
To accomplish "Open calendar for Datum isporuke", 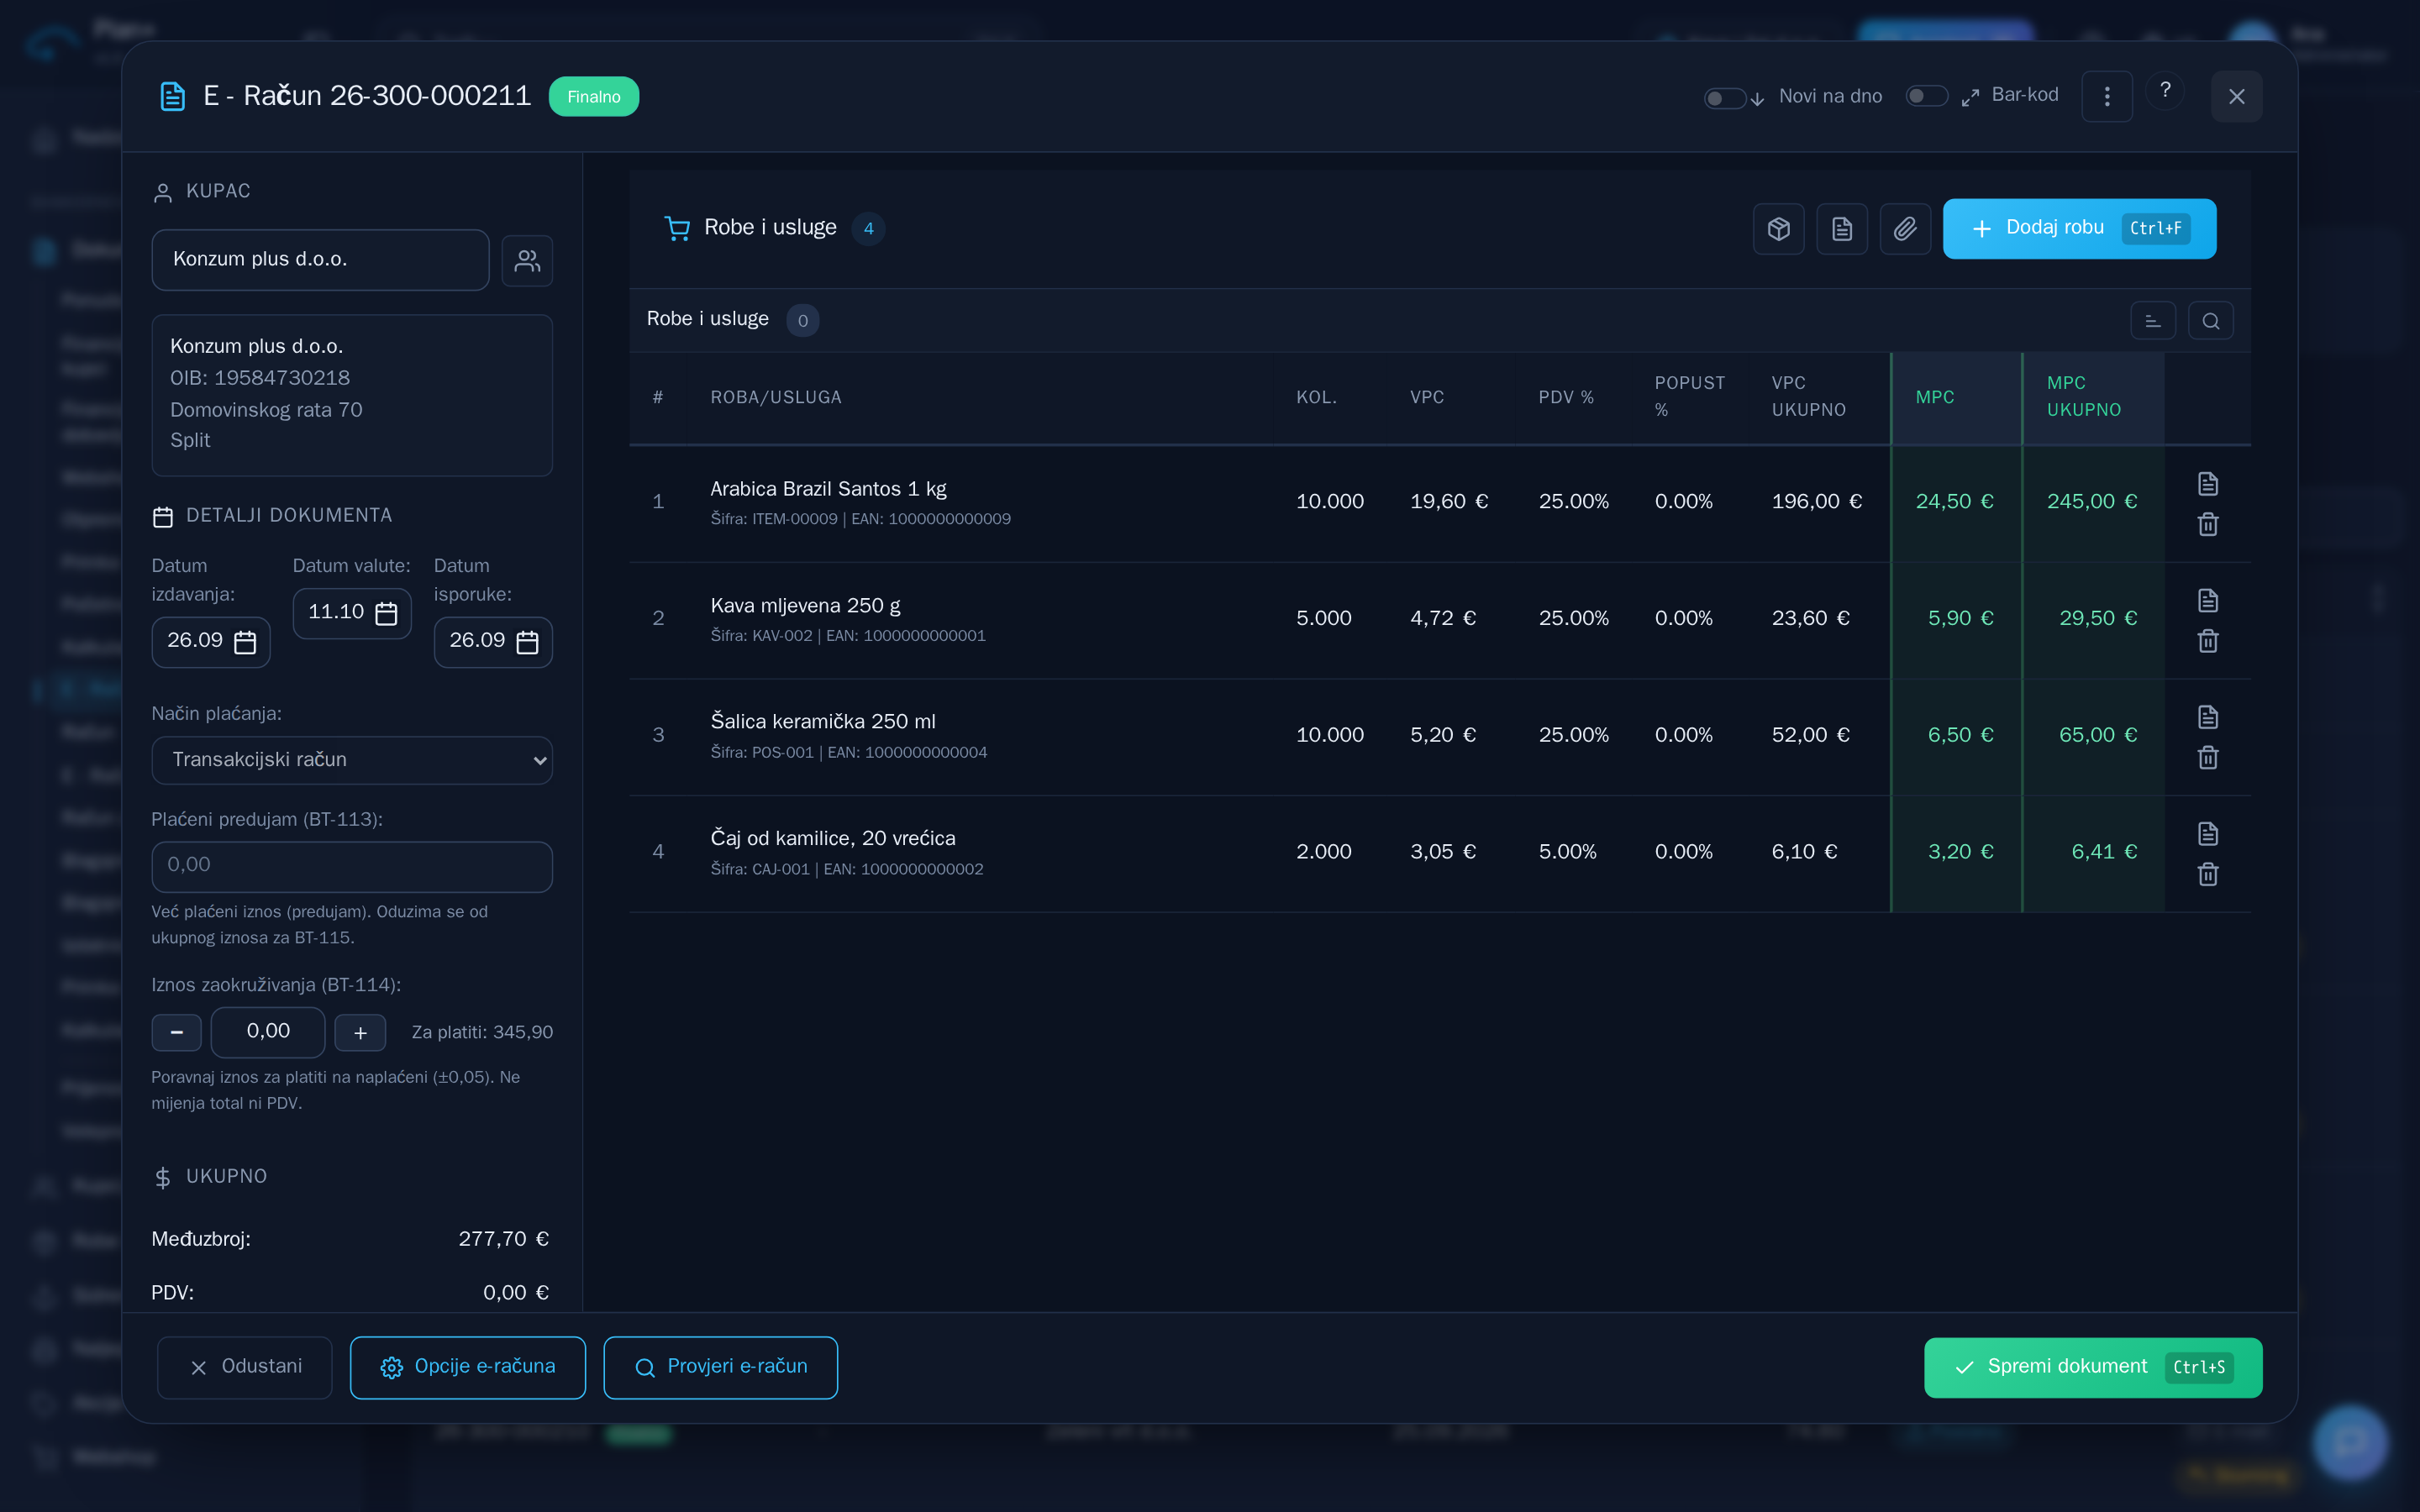I will [x=527, y=642].
